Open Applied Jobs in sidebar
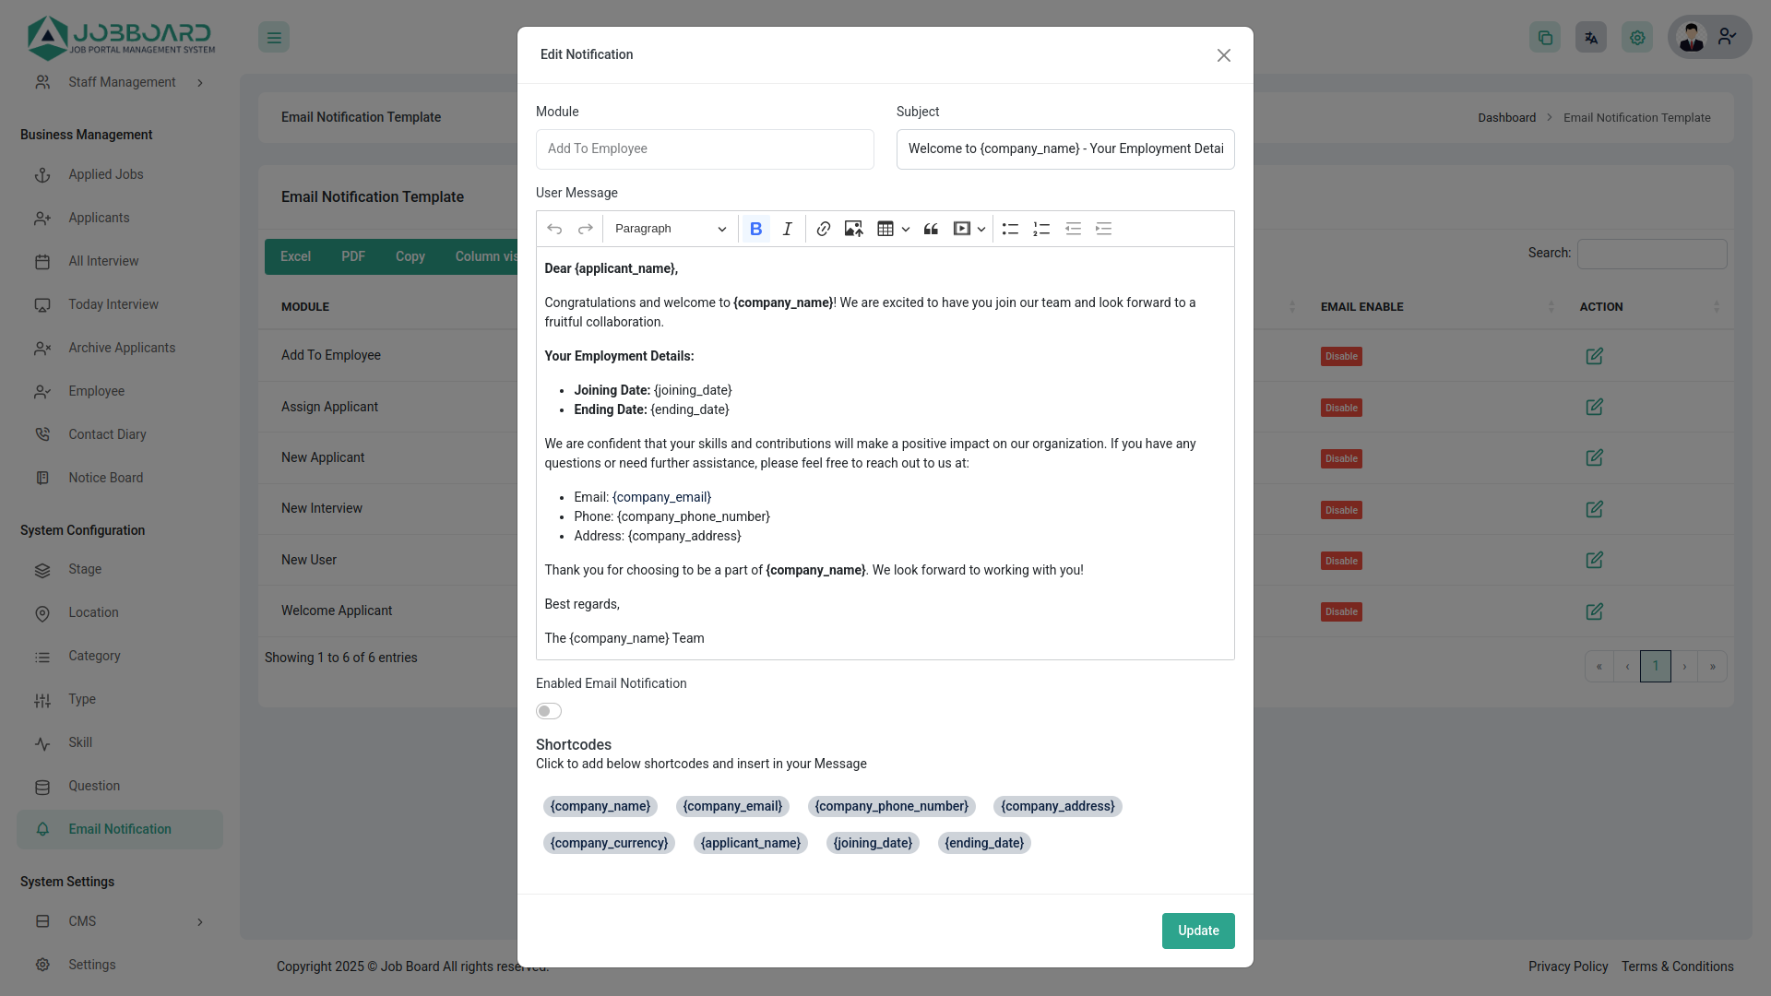Screen dimensions: 1771x996 [x=105, y=174]
